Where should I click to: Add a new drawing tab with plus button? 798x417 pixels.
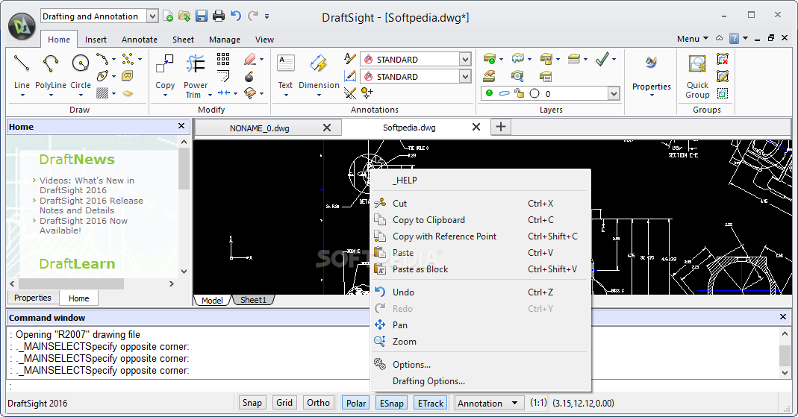pos(501,127)
